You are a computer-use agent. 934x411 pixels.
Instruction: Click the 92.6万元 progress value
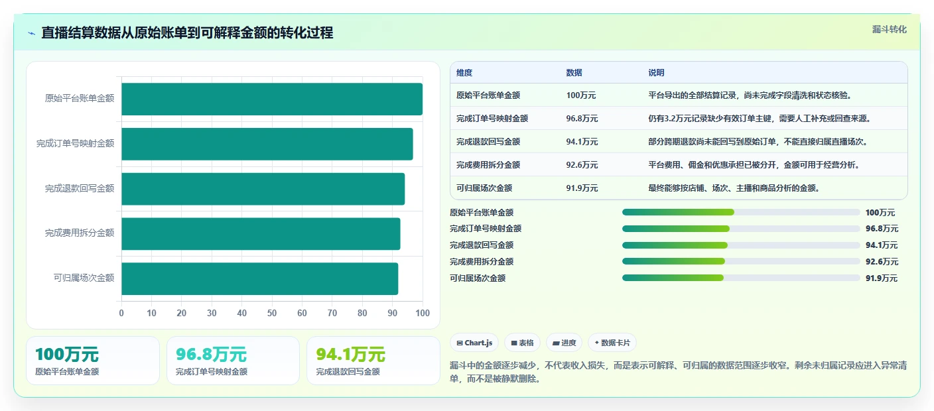point(882,262)
